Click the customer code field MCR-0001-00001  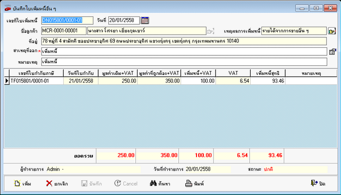[64, 31]
